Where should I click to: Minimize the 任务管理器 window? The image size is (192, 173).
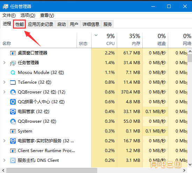[153, 6]
